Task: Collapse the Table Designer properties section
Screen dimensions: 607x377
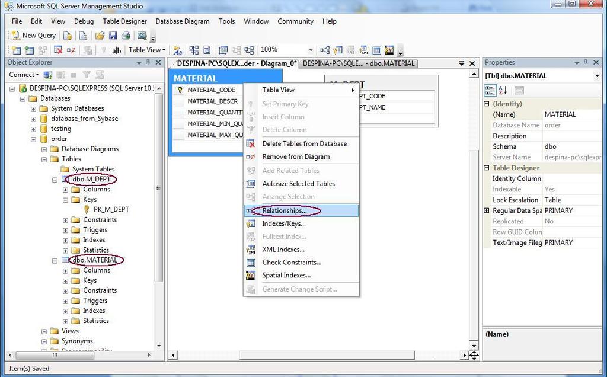Action: pyautogui.click(x=487, y=168)
